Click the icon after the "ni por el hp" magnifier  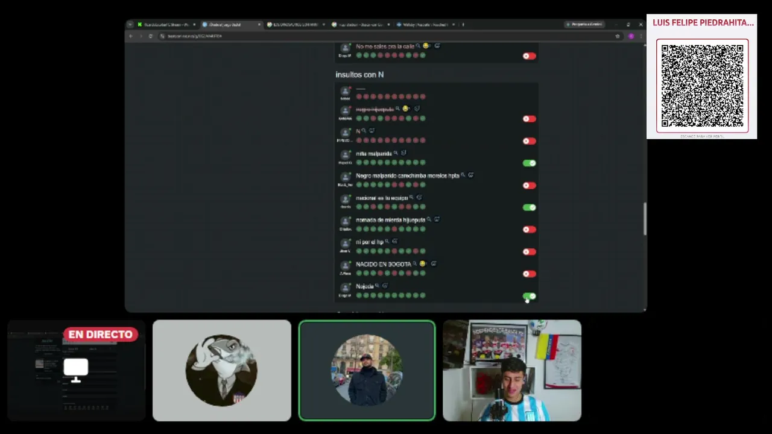click(395, 242)
